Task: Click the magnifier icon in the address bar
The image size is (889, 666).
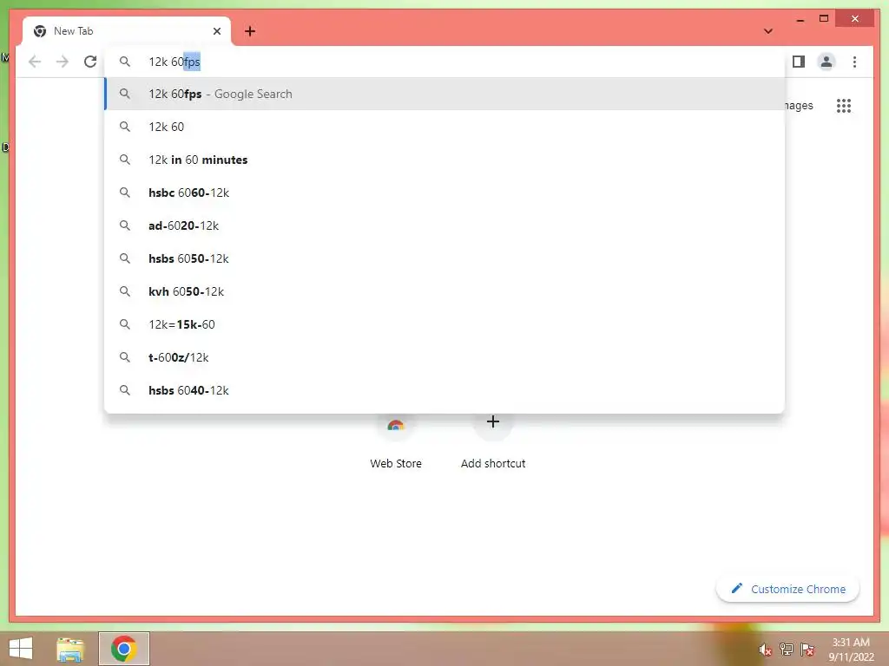Action: pyautogui.click(x=125, y=62)
